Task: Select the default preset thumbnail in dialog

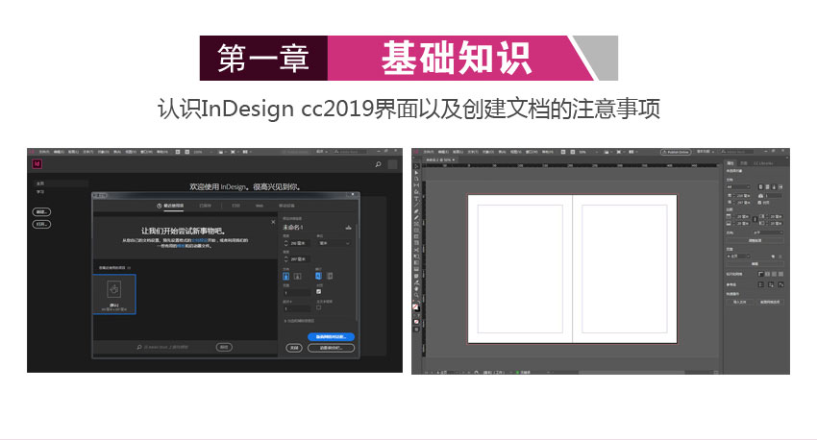Action: coord(114,294)
